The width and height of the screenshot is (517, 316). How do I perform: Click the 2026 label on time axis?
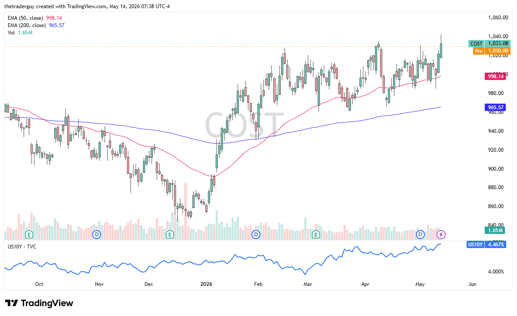click(x=207, y=284)
